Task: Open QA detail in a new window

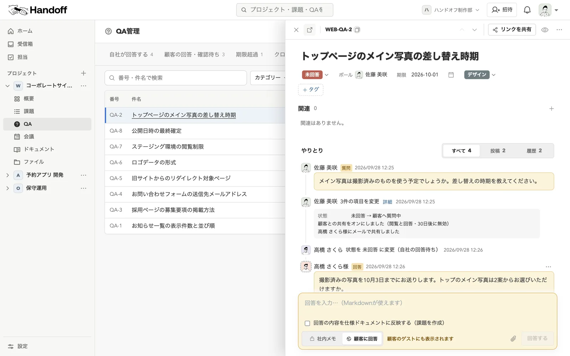Action: point(310,30)
